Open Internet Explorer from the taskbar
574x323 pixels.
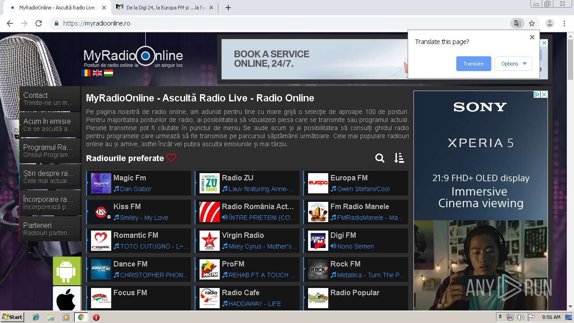36,317
